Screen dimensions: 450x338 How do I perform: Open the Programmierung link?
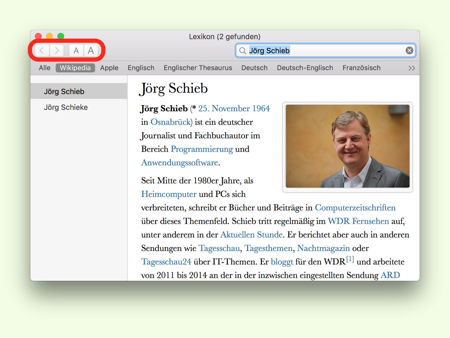pos(202,149)
